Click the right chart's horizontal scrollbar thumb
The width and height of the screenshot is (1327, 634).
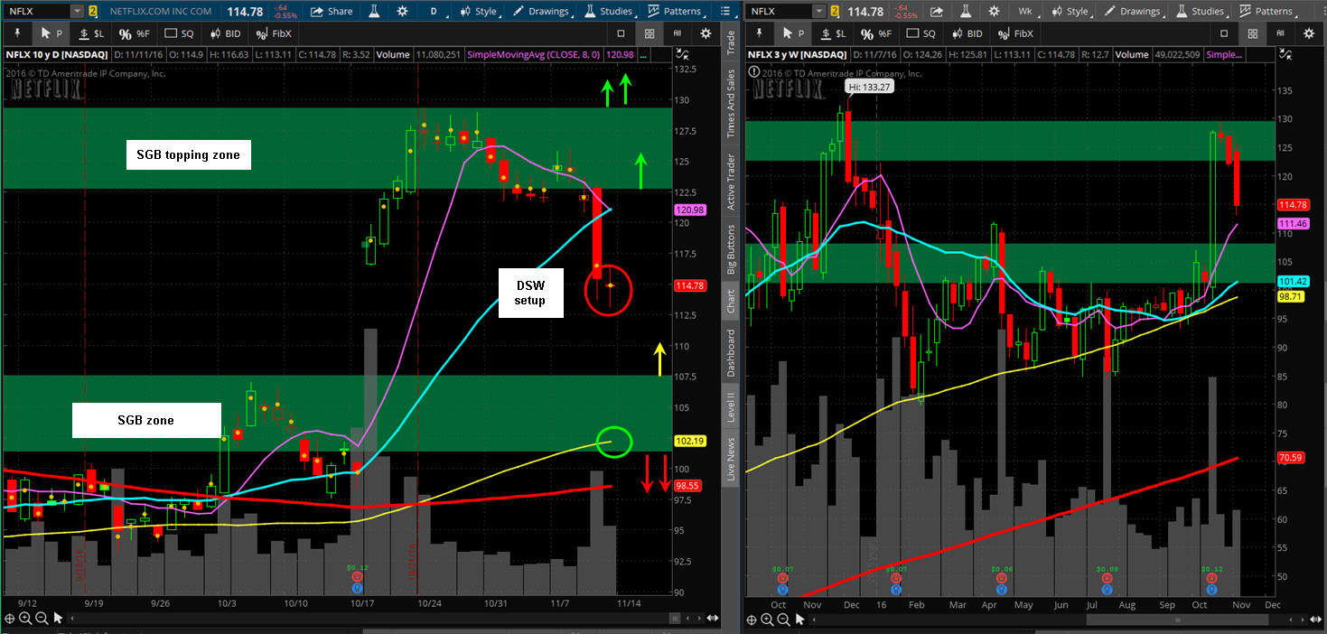tap(1176, 620)
